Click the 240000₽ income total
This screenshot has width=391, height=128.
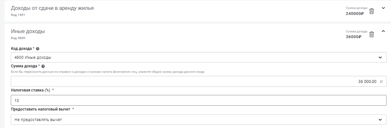tap(354, 14)
